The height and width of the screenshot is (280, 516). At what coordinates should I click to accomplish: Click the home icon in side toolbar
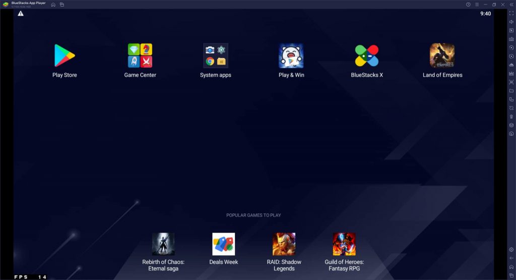click(x=511, y=267)
